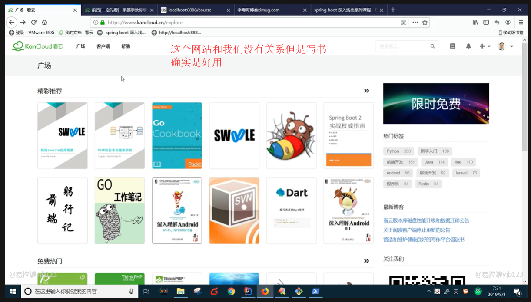Open Windows Start menu
This screenshot has height=302, width=531.
pos(13,291)
